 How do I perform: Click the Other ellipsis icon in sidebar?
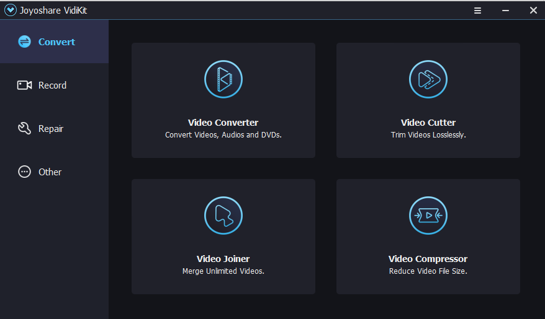click(24, 172)
